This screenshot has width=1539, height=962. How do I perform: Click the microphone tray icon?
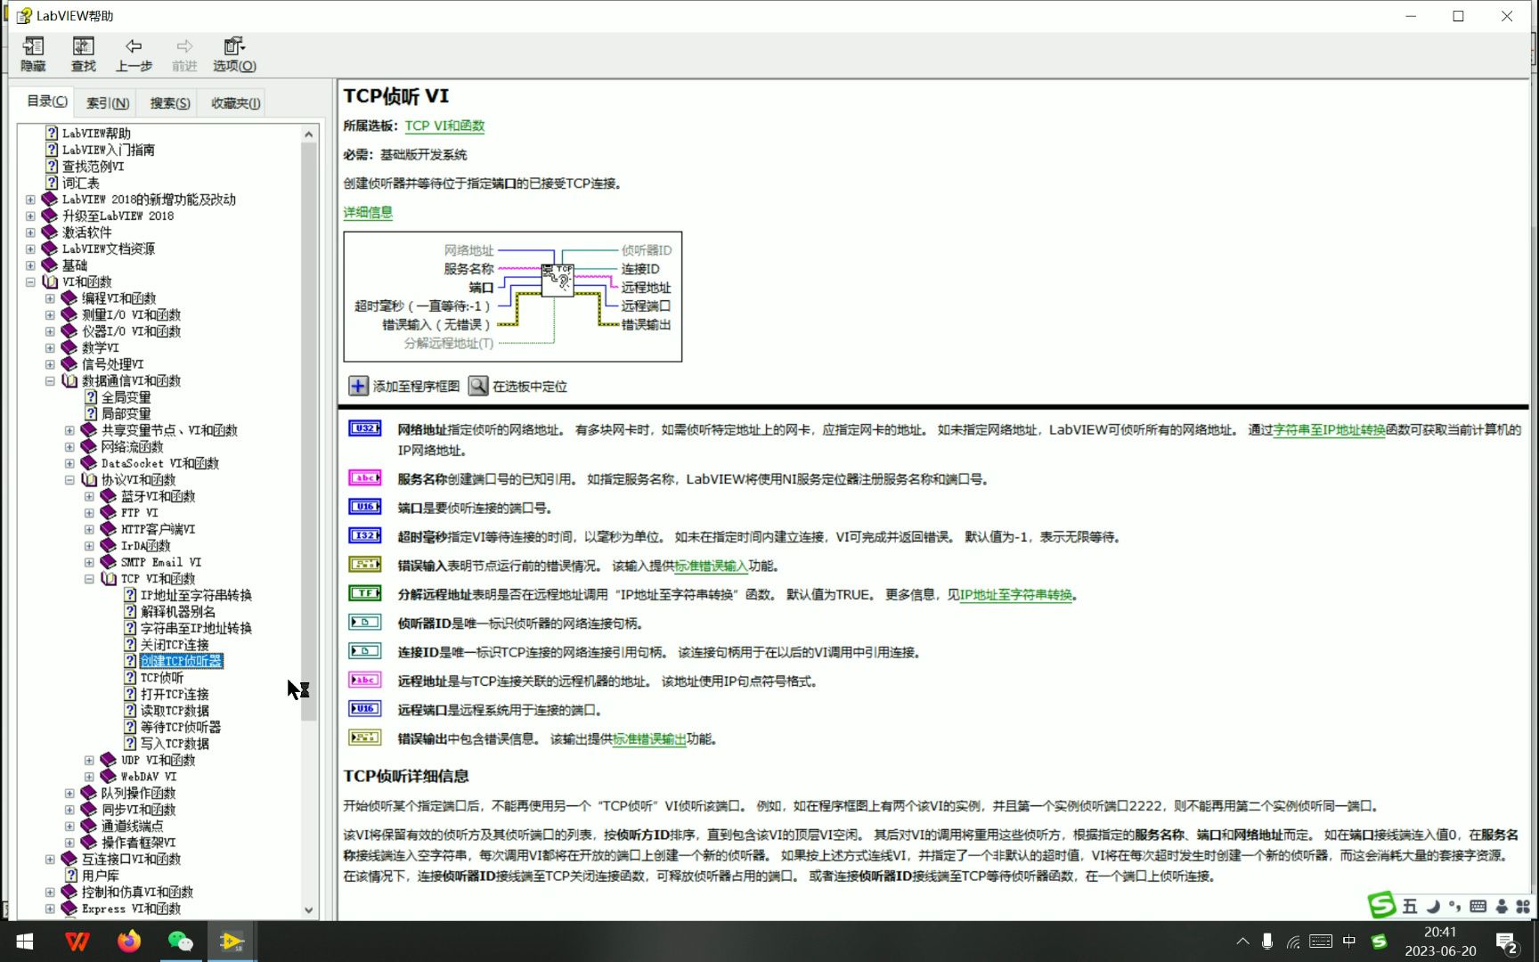[x=1266, y=942]
